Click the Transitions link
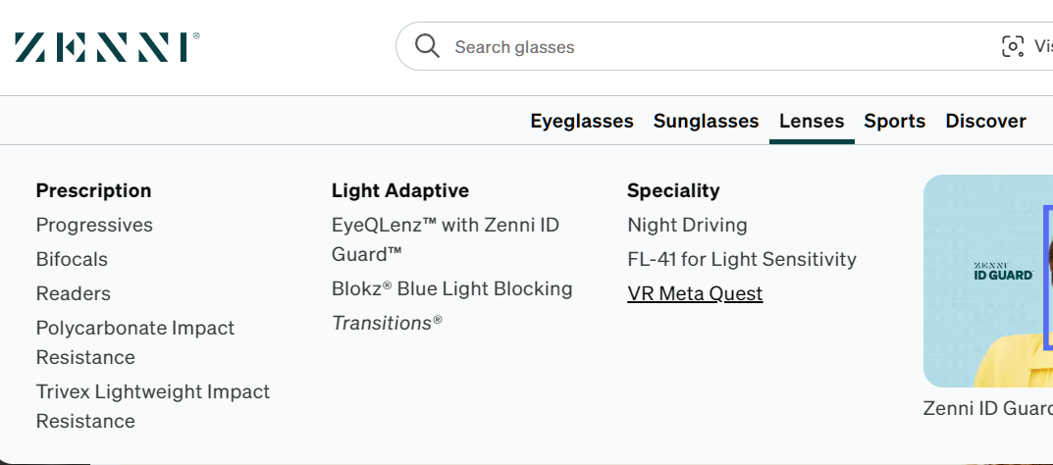Screen dimensions: 1053x465 [387, 323]
